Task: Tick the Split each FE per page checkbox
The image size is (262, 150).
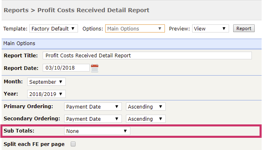Action: [x=73, y=144]
